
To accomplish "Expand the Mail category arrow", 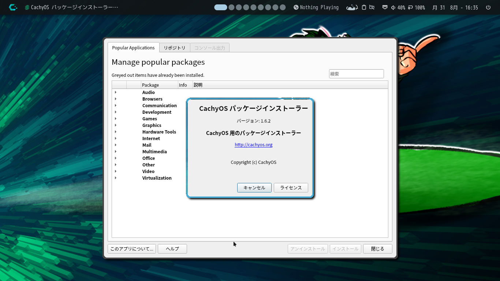I will (116, 145).
